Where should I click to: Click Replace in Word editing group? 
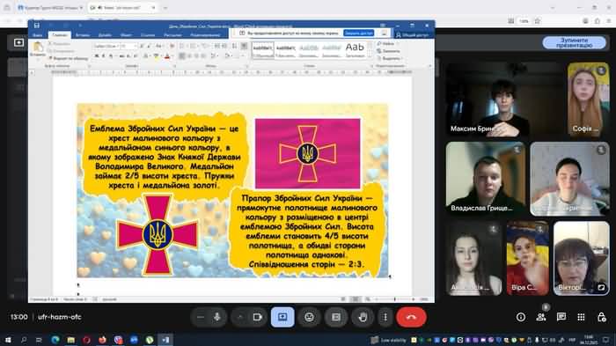pos(389,51)
